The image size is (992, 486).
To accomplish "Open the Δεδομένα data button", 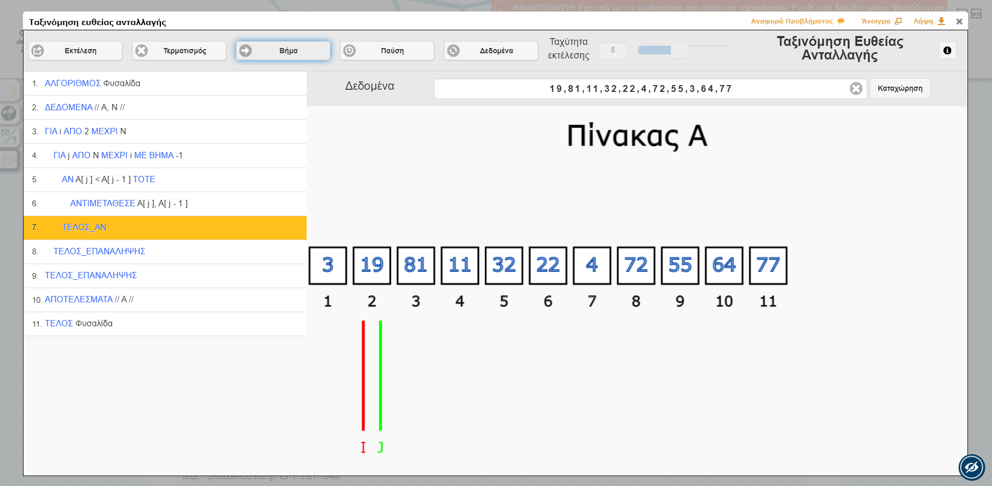I will click(x=491, y=51).
